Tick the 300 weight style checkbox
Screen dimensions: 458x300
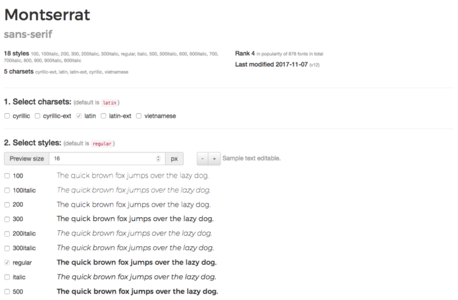coord(7,219)
